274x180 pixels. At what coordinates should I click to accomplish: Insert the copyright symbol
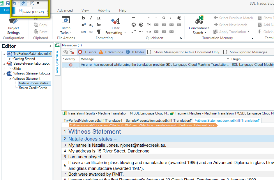tap(134, 25)
